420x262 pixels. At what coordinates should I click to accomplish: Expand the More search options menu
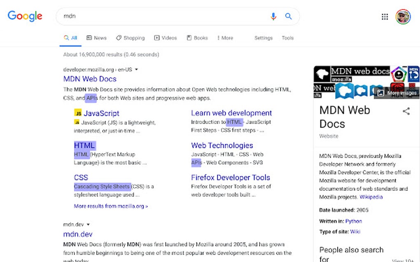(x=225, y=37)
